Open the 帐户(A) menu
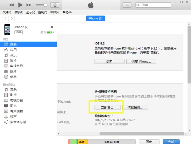Viewport: 191px width, 148px height. click(x=55, y=12)
